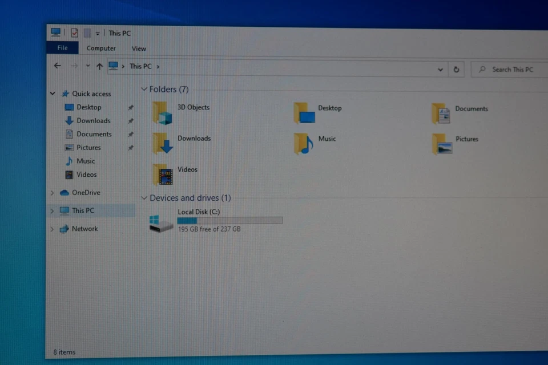The image size is (548, 365).
Task: Click the Back navigation arrow
Action: point(57,66)
